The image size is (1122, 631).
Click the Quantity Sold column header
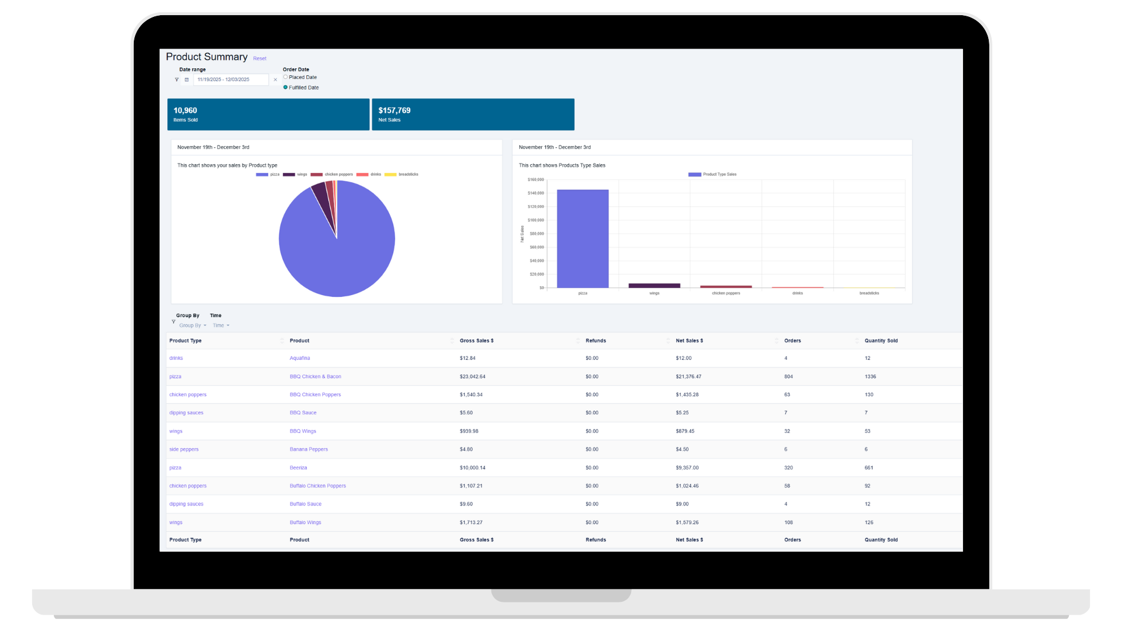pos(881,341)
